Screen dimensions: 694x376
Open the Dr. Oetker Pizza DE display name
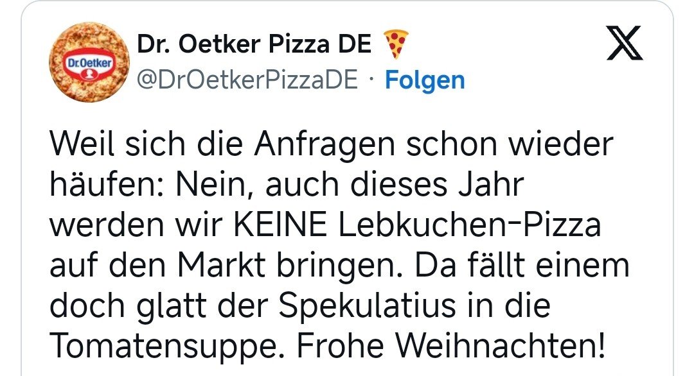click(x=254, y=45)
